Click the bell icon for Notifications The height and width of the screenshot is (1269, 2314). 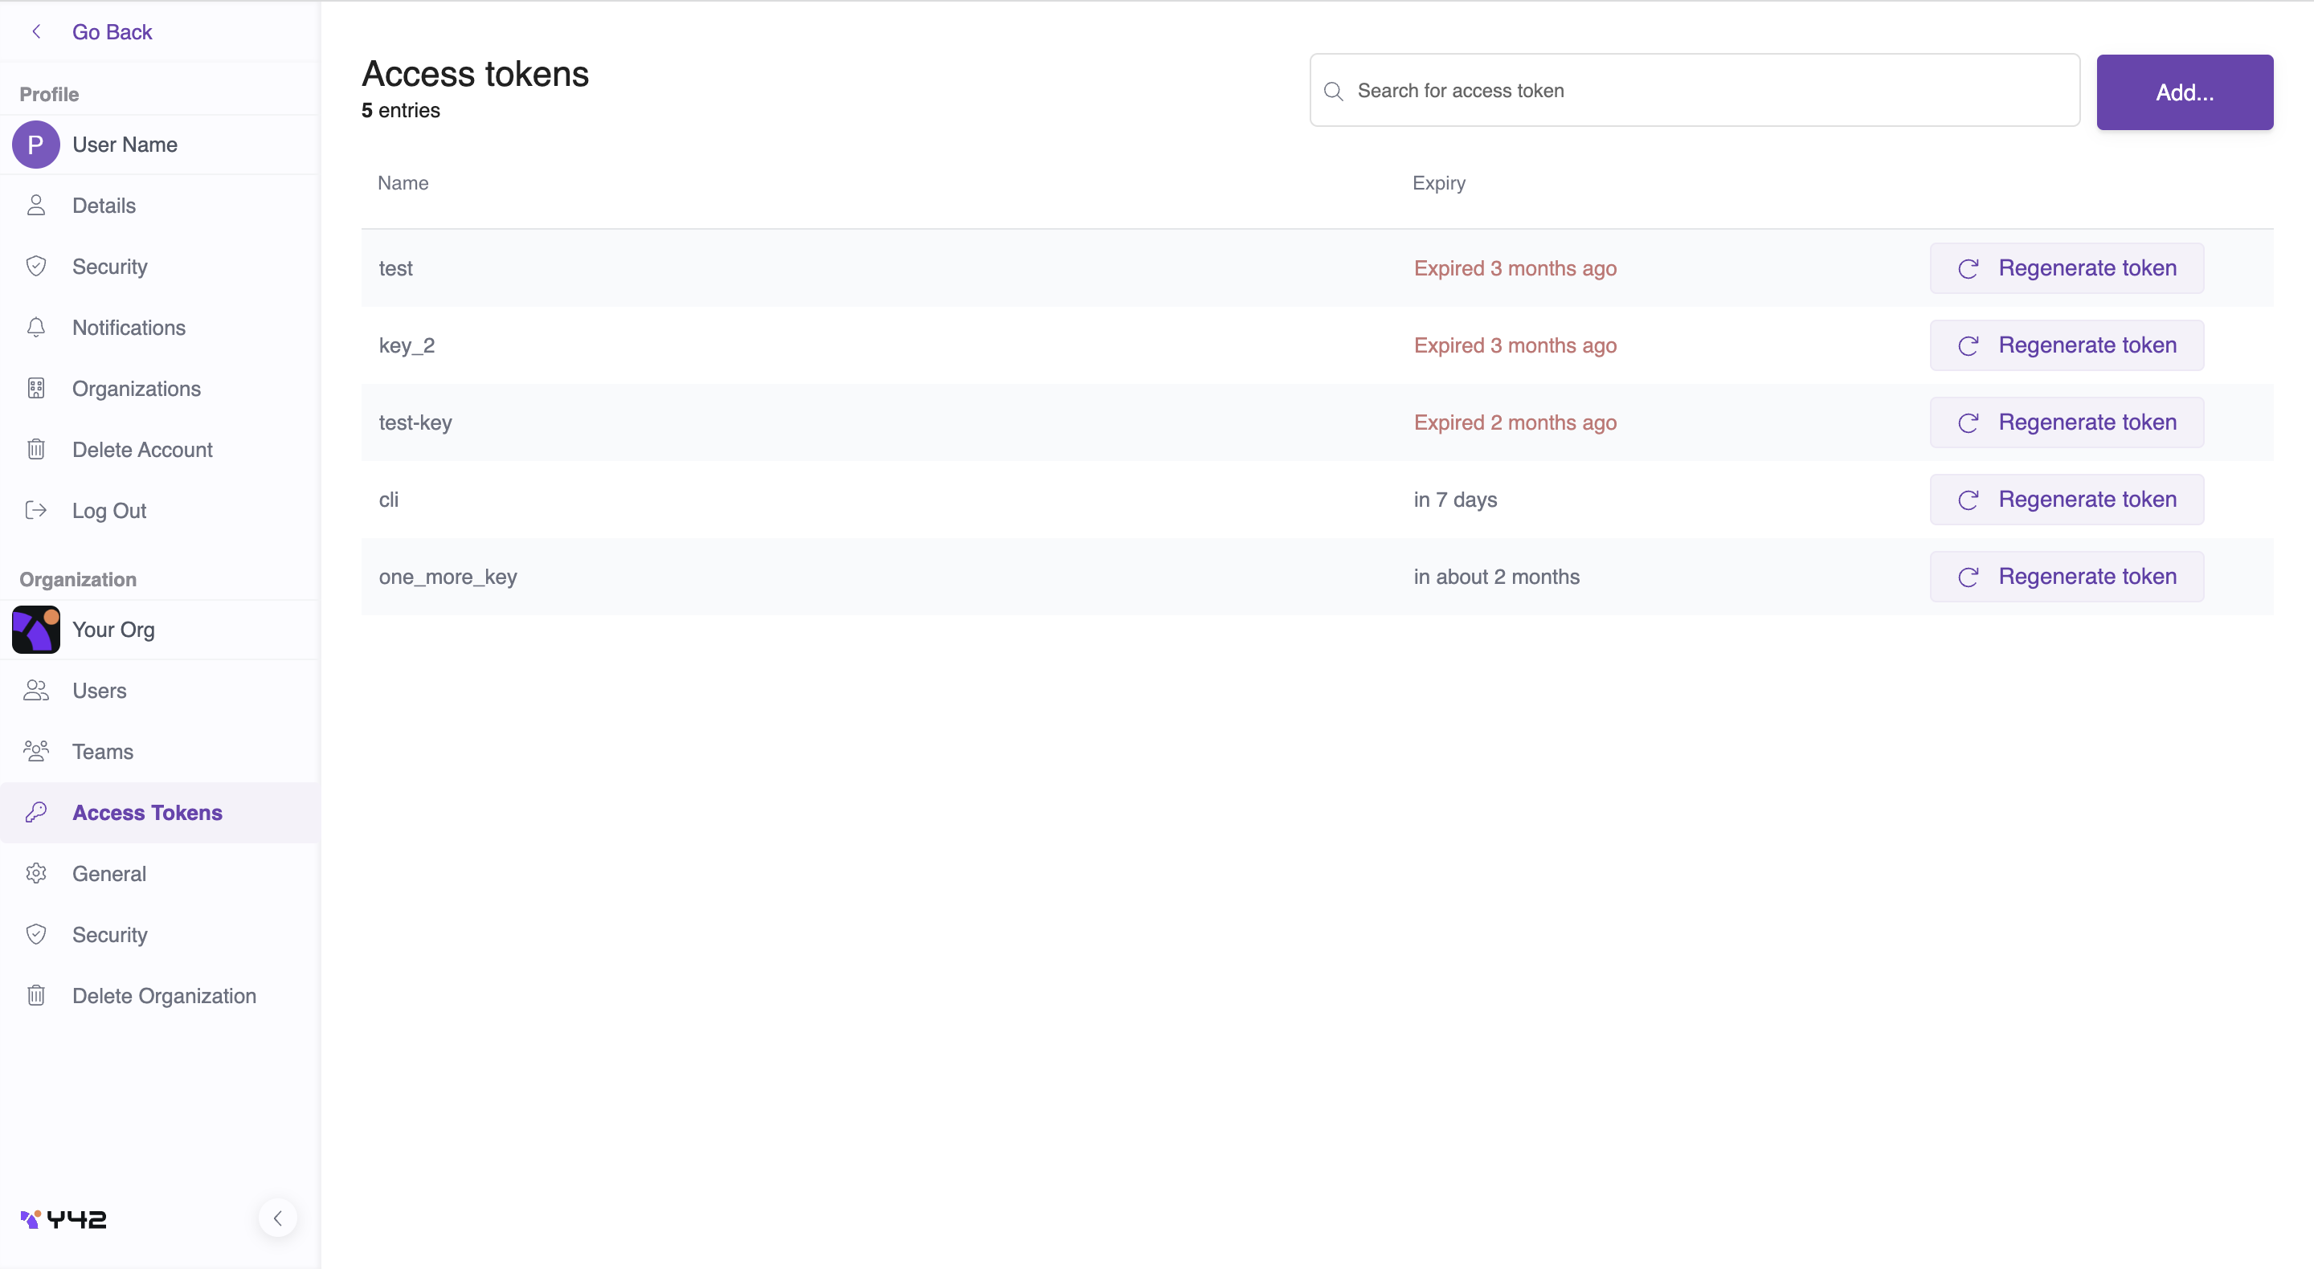[36, 328]
